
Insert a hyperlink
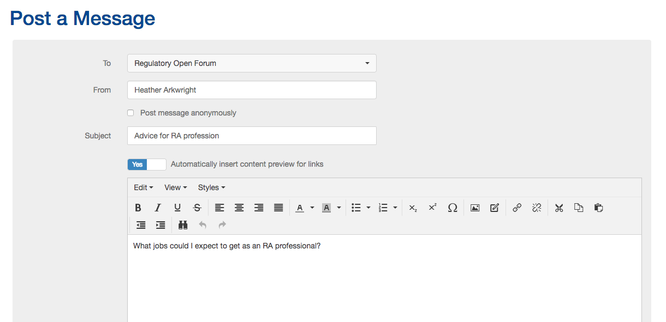tap(517, 208)
